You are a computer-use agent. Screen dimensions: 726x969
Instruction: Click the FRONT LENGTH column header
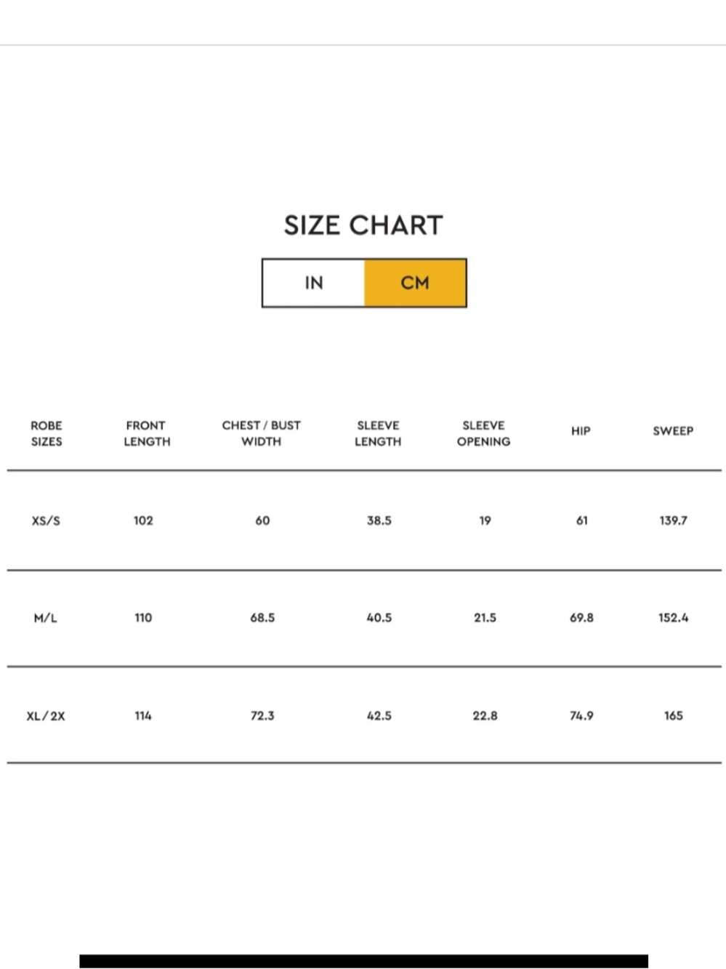[x=147, y=433]
